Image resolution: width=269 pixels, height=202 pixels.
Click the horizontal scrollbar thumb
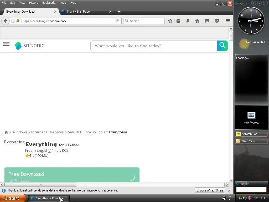(41, 184)
